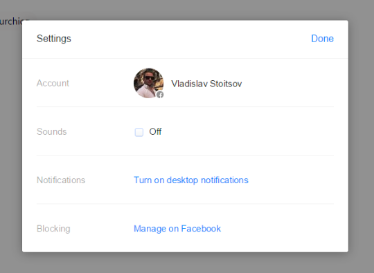Select the Notifications row label
The image size is (374, 273).
61,180
